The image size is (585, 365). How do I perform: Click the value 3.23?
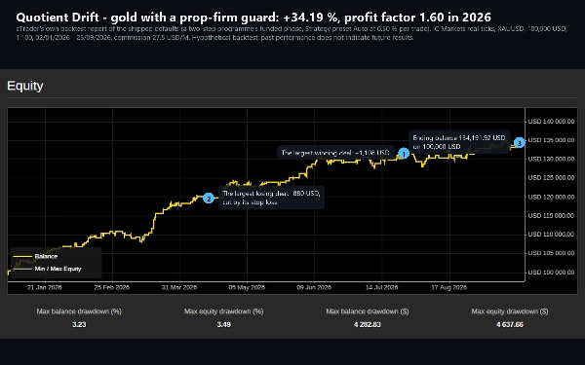79,324
